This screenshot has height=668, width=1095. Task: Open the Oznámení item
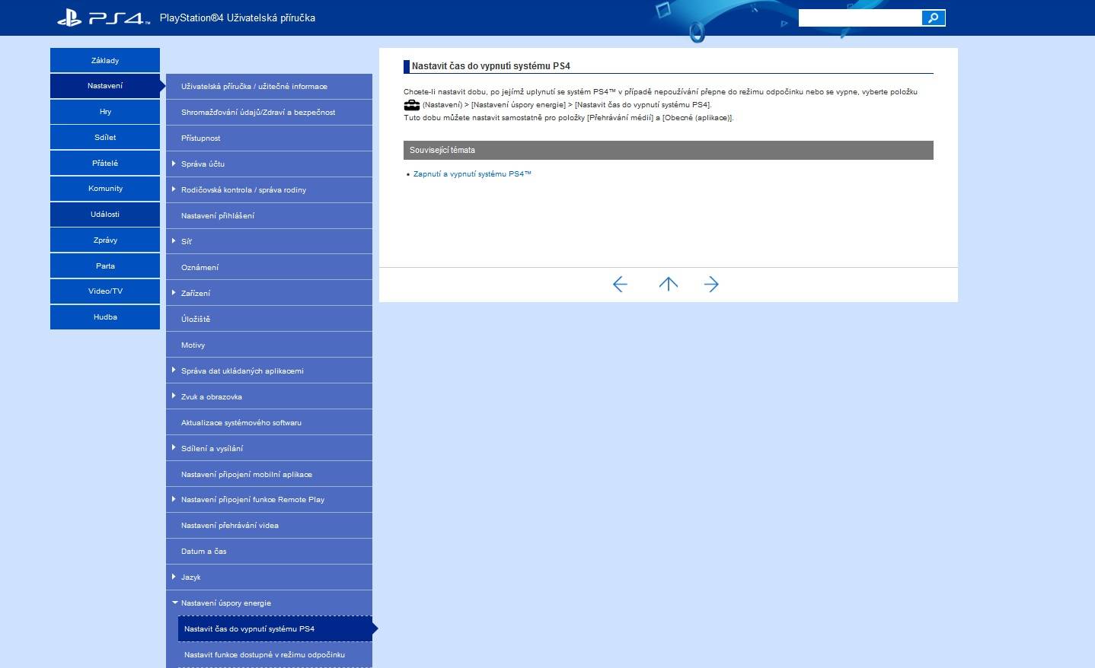click(269, 268)
